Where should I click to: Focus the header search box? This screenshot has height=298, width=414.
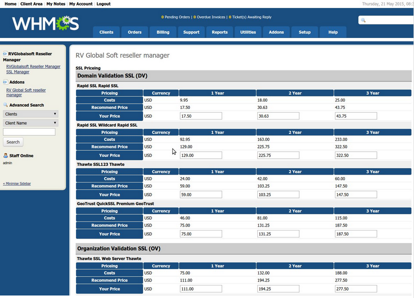click(x=386, y=20)
